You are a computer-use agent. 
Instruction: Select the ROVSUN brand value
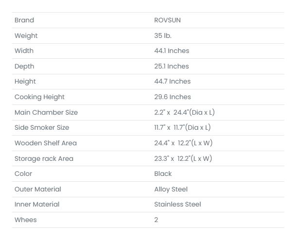click(x=167, y=20)
